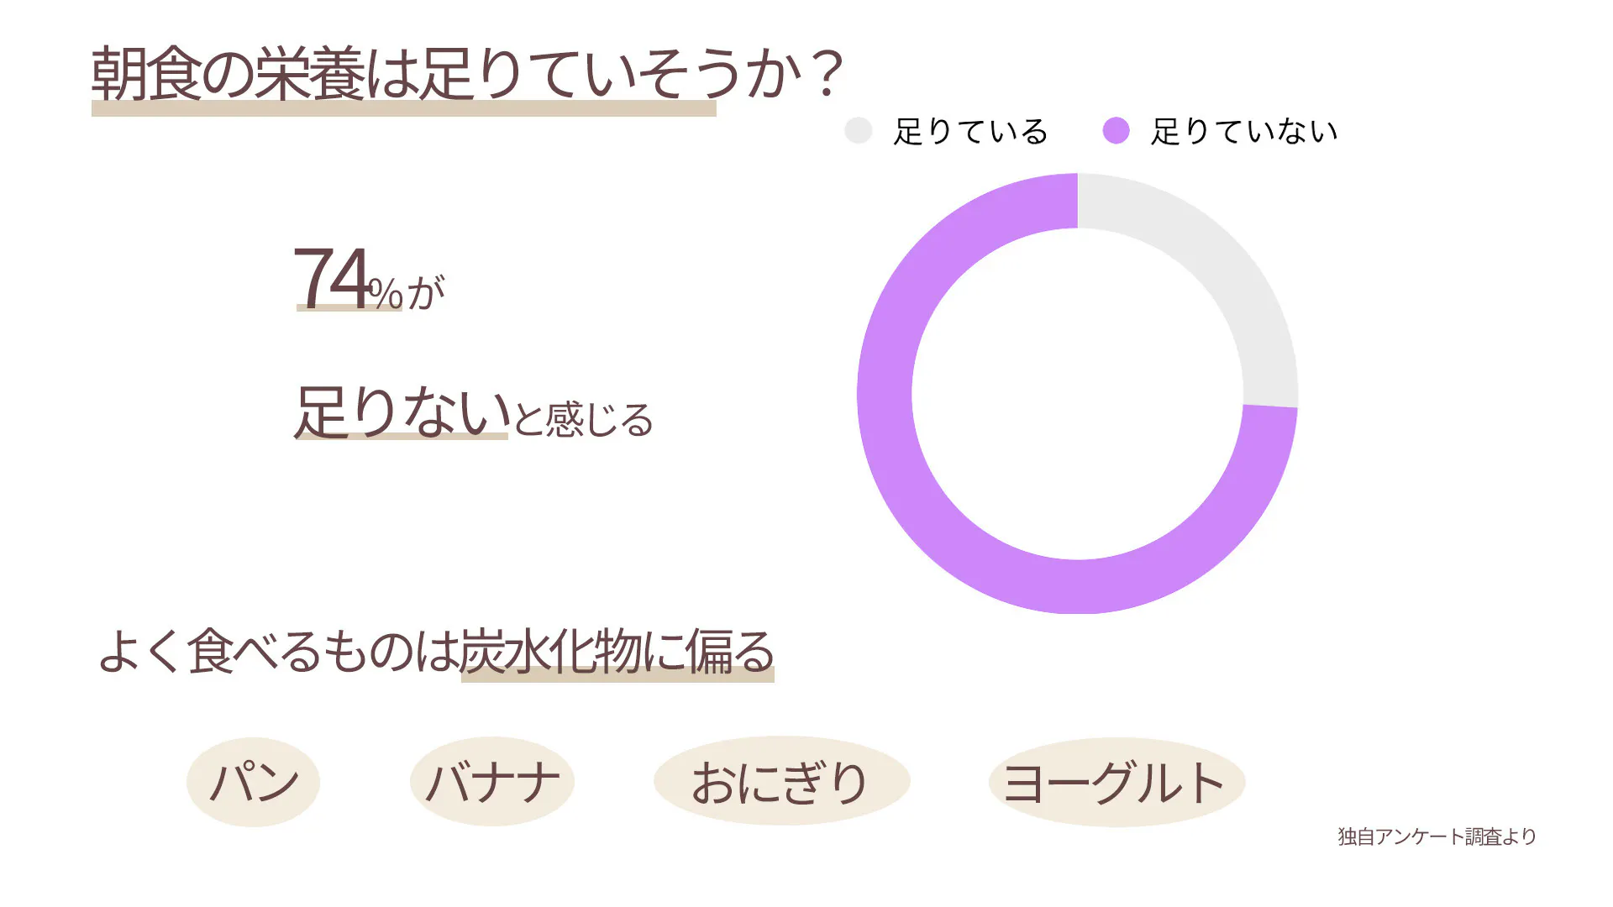
Task: Click the gray legend dot for 足りている
Action: 858,131
